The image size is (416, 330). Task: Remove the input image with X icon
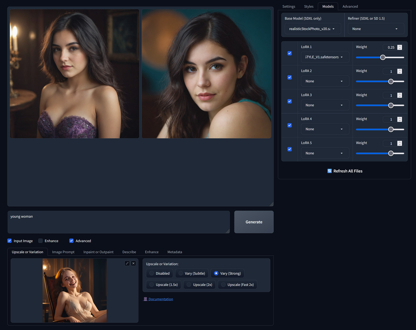(133, 263)
